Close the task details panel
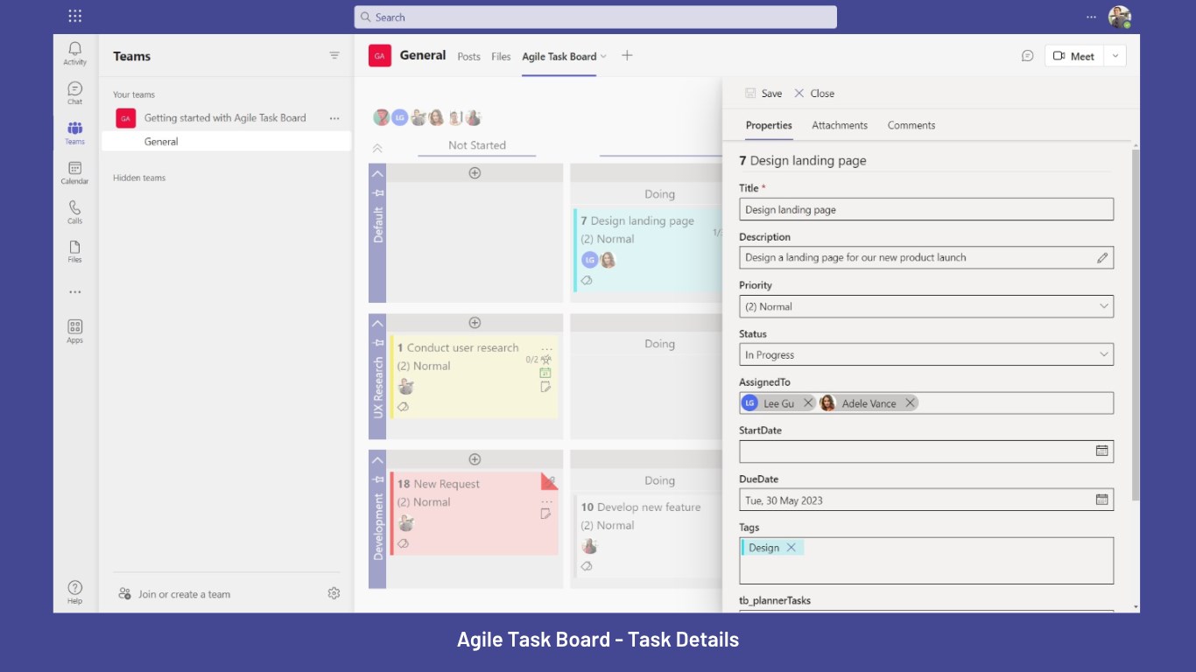The image size is (1196, 672). pos(814,94)
